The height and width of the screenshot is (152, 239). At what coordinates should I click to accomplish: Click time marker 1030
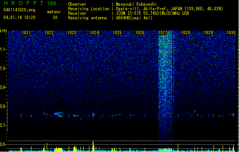(x=231, y=33)
